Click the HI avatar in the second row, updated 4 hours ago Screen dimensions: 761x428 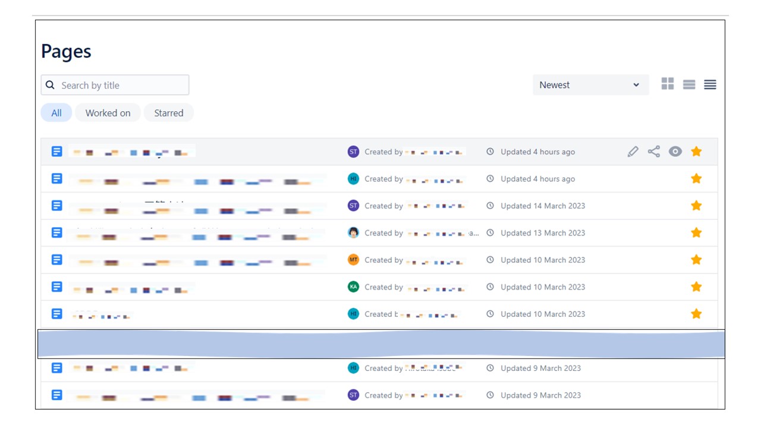(x=353, y=179)
